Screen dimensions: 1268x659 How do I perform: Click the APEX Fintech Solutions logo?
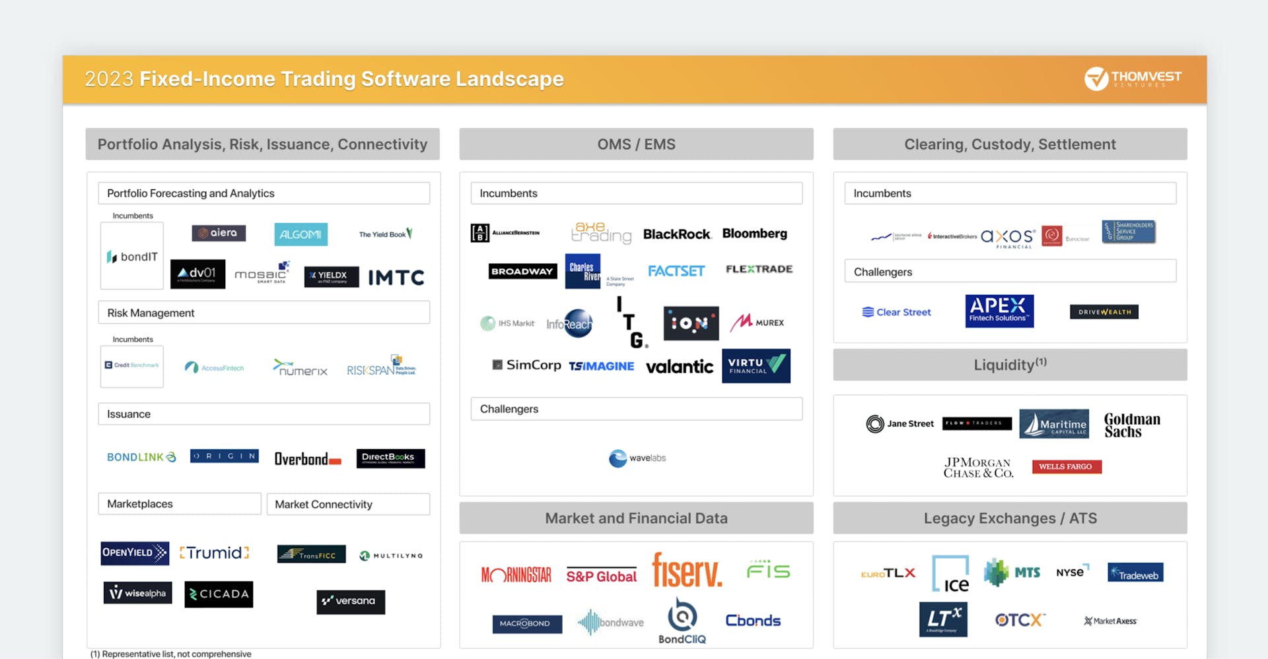pyautogui.click(x=999, y=311)
